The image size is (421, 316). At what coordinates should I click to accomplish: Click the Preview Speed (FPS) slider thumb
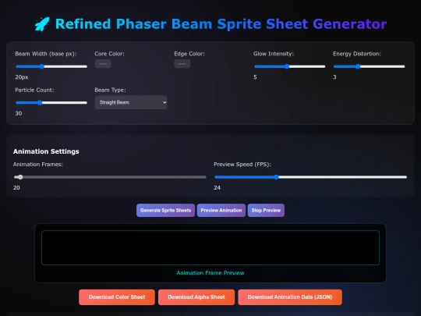(x=276, y=177)
